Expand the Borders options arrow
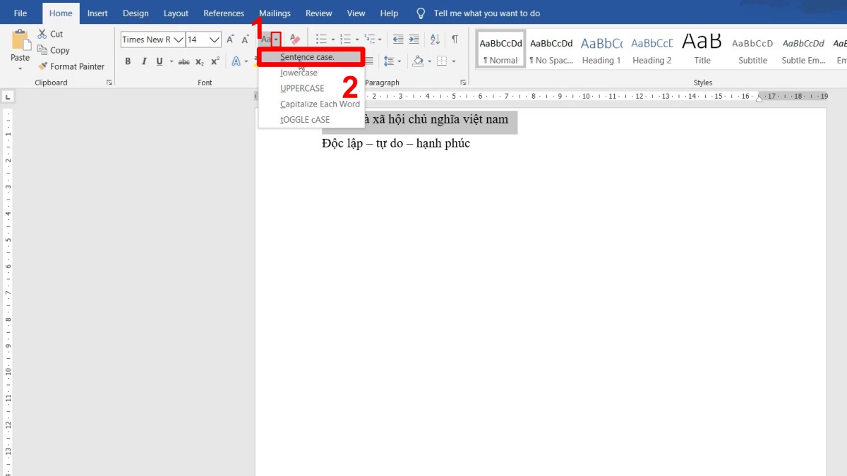The image size is (847, 476). 453,61
